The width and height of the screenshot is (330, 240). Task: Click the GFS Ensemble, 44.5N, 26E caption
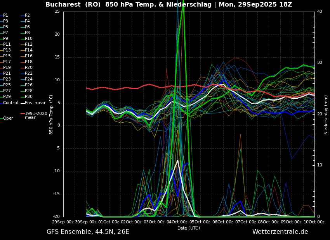click(x=88, y=232)
